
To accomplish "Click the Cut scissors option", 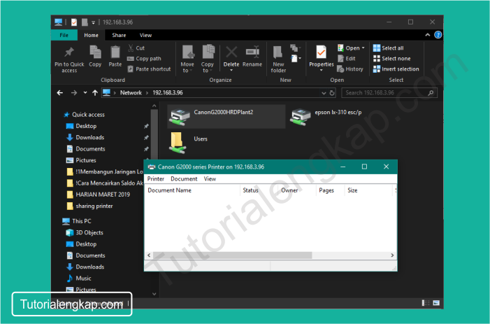I will (x=136, y=48).
